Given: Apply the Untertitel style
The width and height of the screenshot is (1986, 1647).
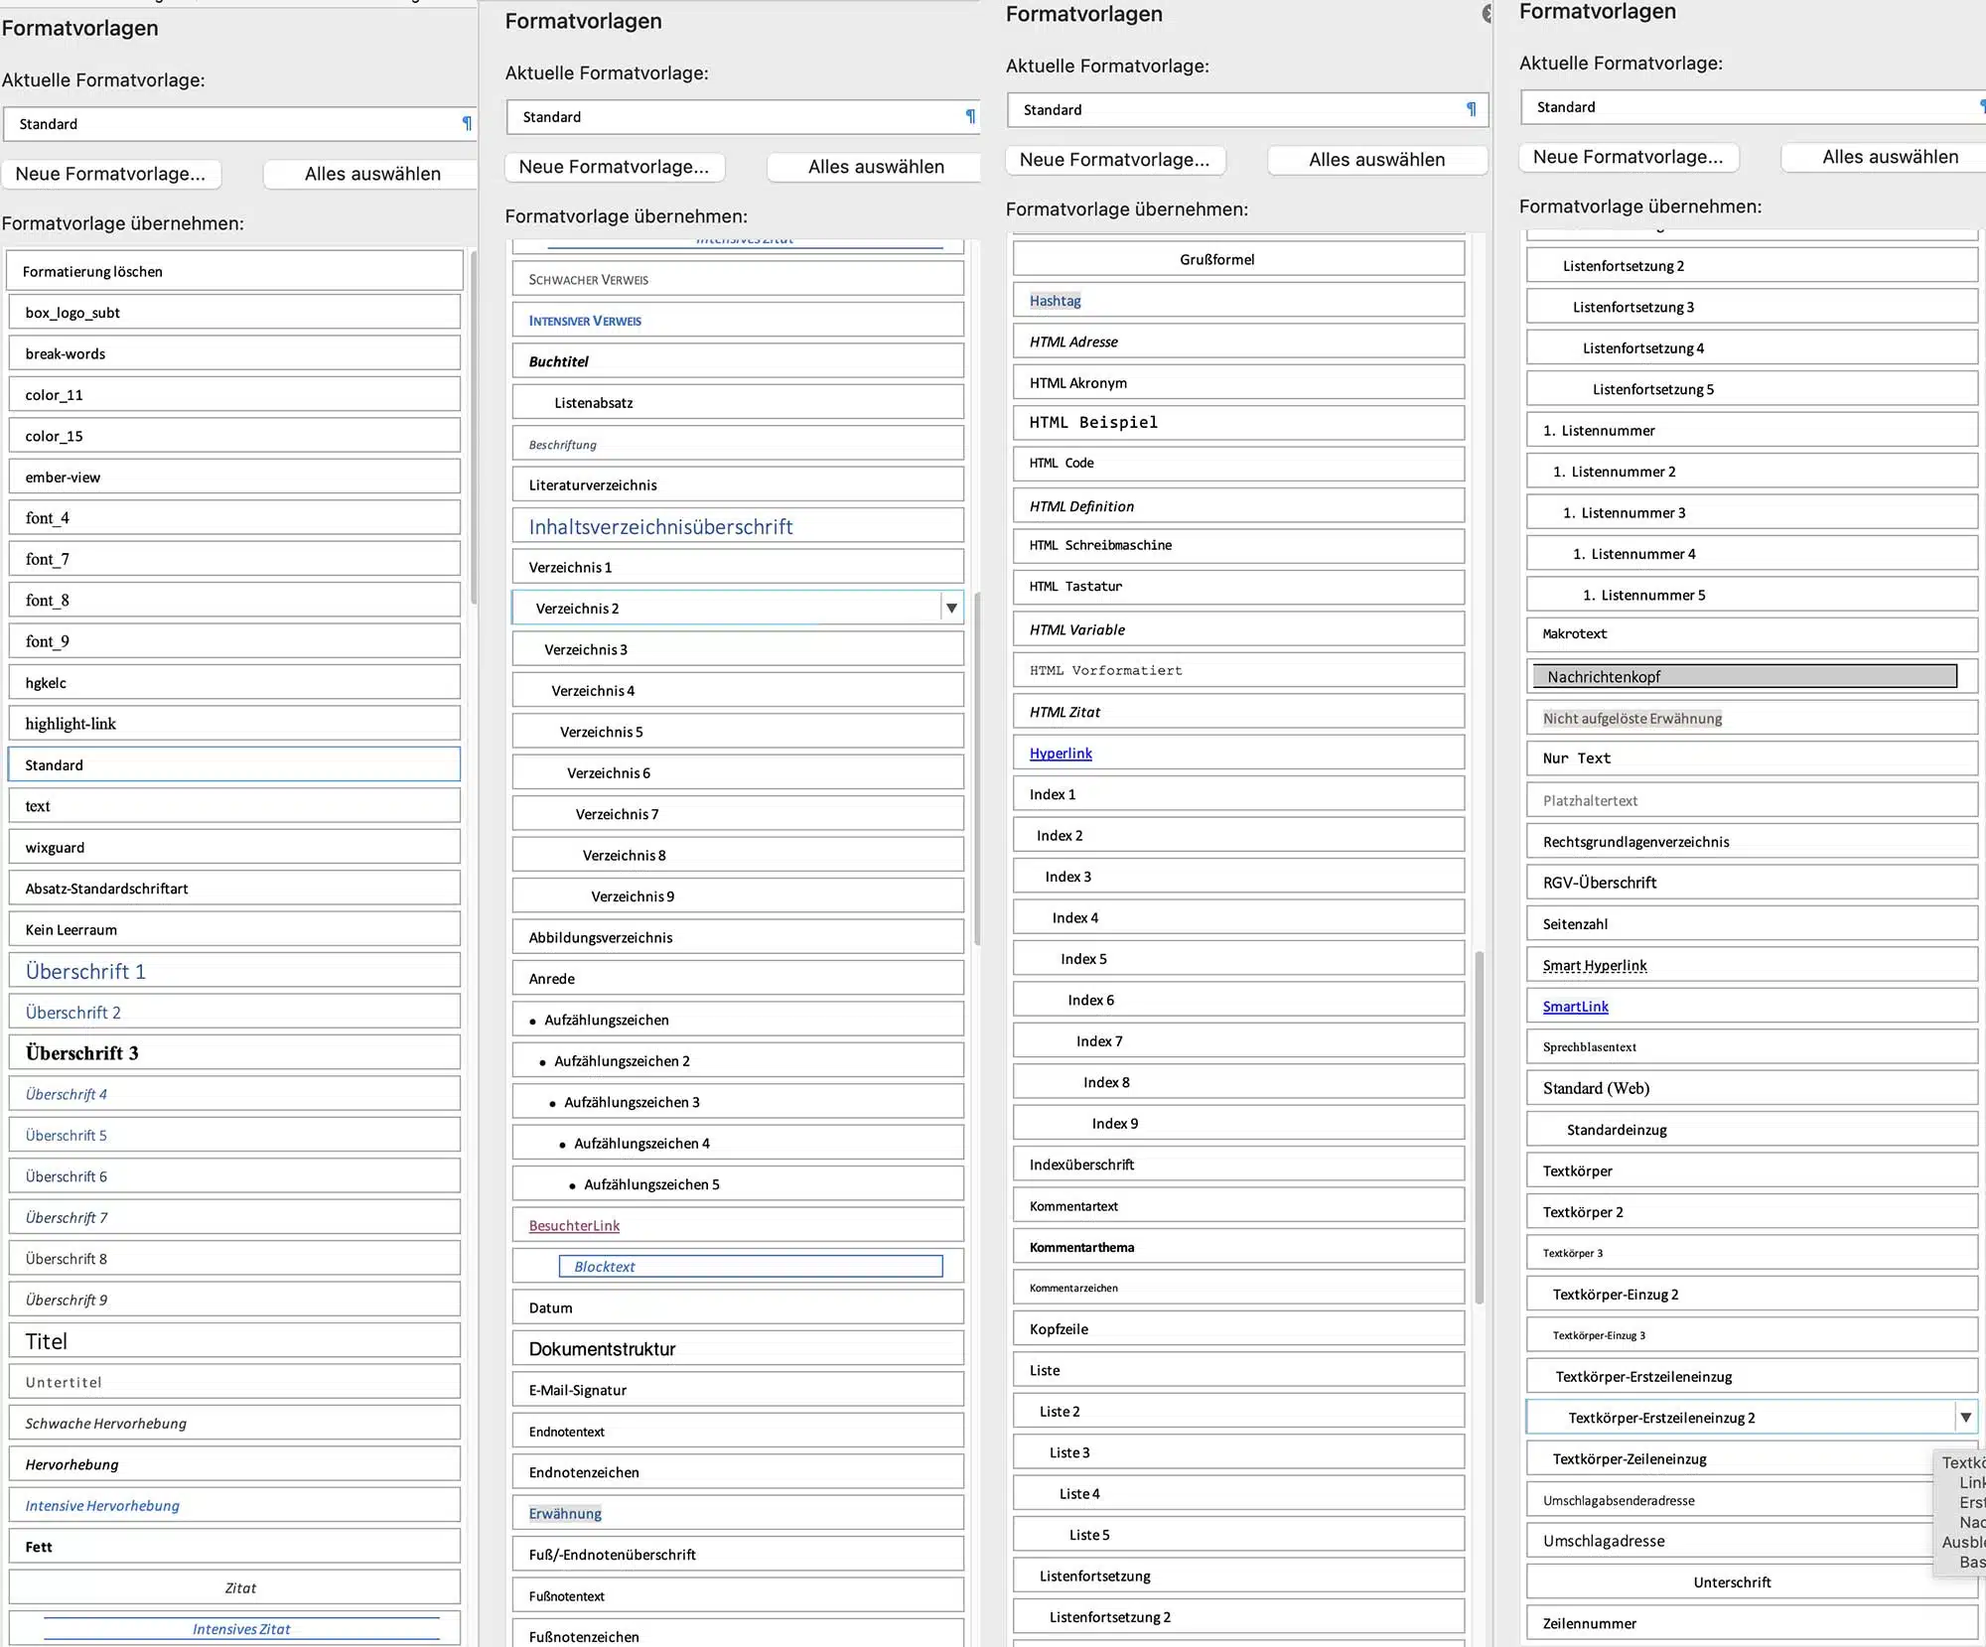Looking at the screenshot, I should [234, 1382].
